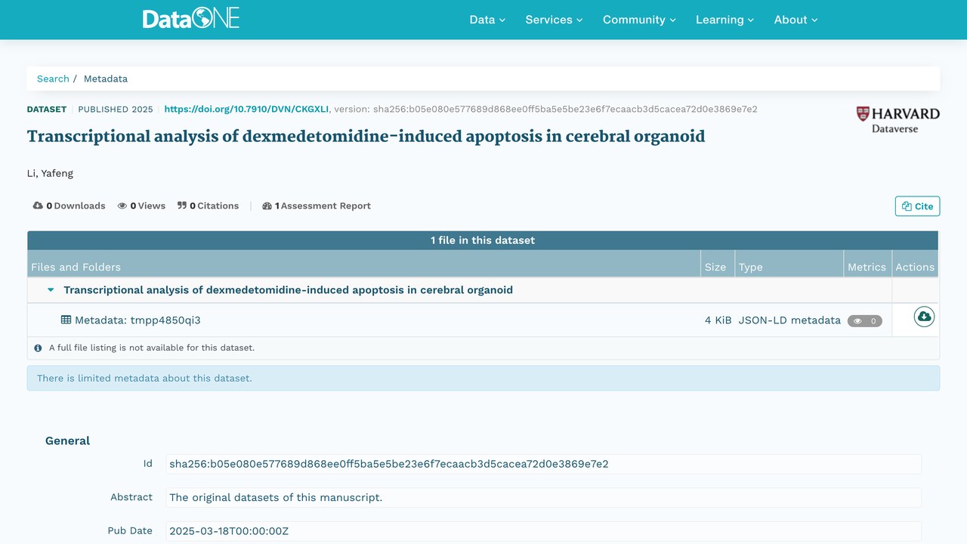The image size is (967, 544).
Task: Click the limited metadata notice banner
Action: click(483, 378)
